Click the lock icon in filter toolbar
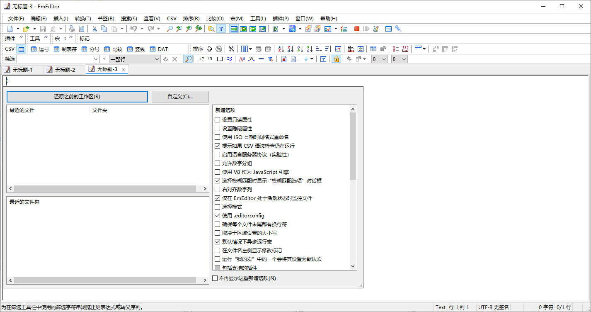Viewport: 591px width, 312px height. tap(336, 59)
